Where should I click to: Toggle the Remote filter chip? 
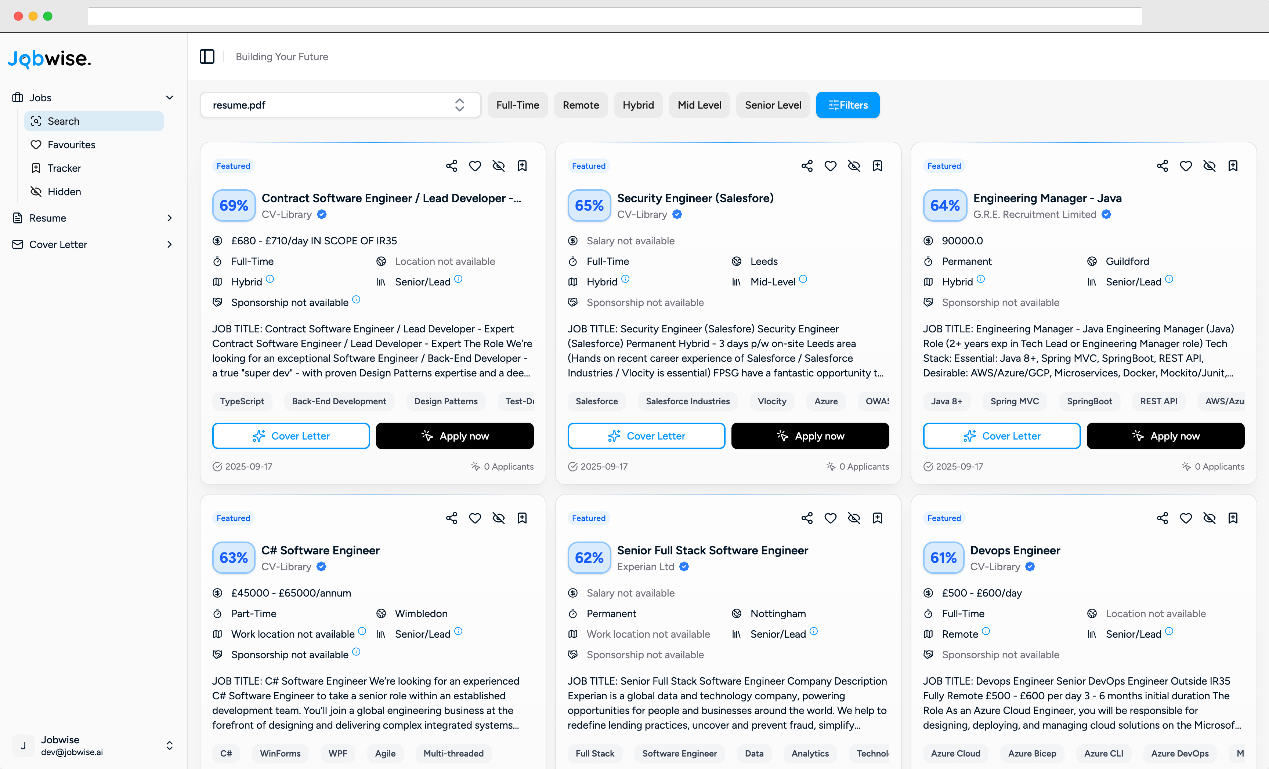581,105
